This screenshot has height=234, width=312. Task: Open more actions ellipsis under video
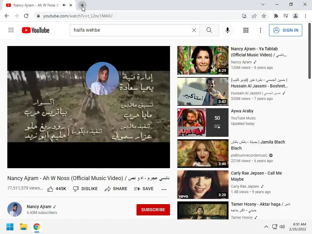coord(164,189)
